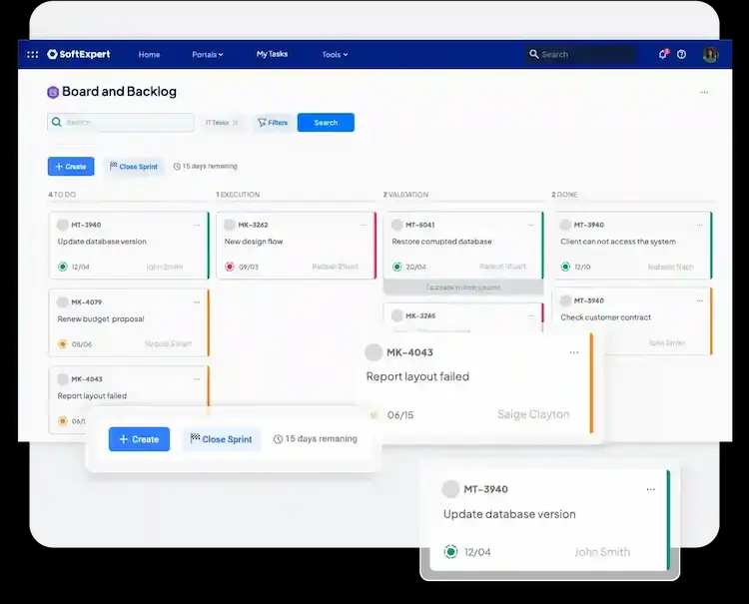Open the help question mark icon
749x604 pixels.
(682, 55)
